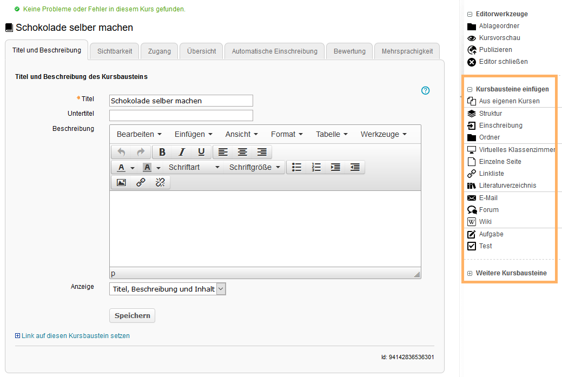This screenshot has height=377, width=562.
Task: Open the Anzeige selection box
Action: tap(167, 289)
